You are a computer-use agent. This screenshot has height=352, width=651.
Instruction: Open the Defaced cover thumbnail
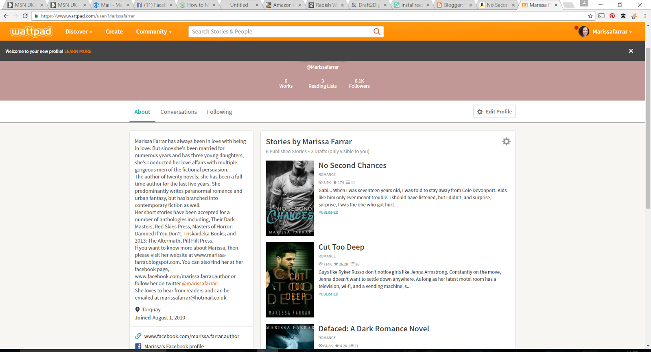point(290,337)
